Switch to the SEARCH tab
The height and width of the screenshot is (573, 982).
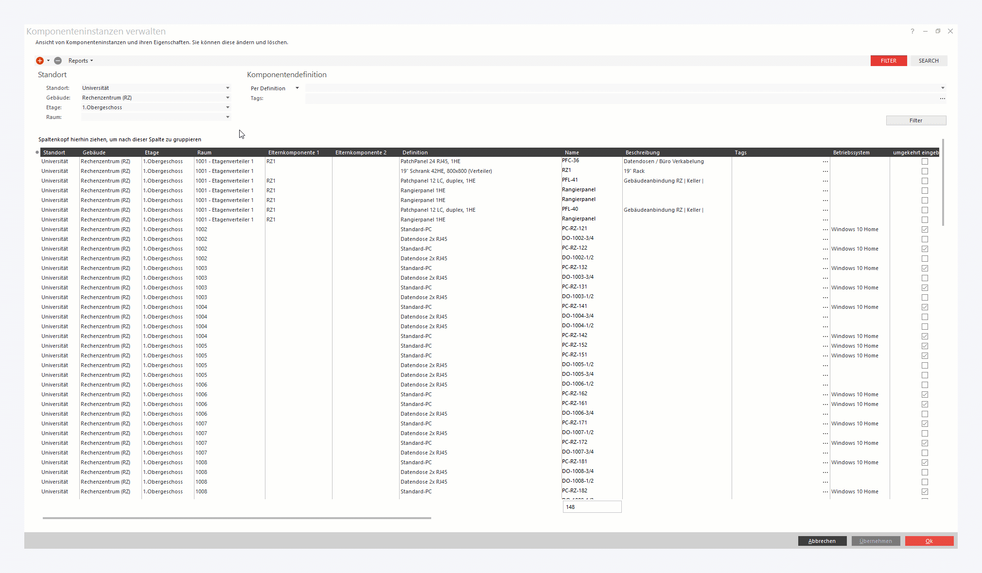point(928,61)
